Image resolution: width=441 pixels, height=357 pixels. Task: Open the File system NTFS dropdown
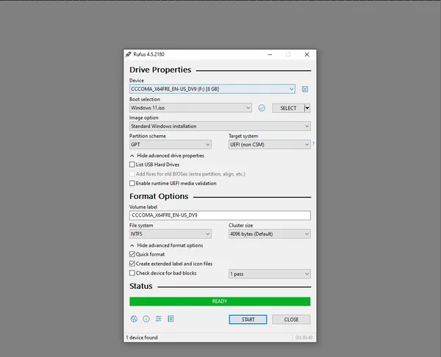point(171,234)
